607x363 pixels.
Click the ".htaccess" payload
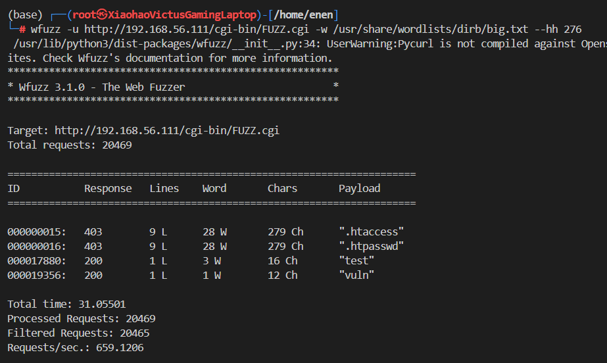[x=372, y=232]
